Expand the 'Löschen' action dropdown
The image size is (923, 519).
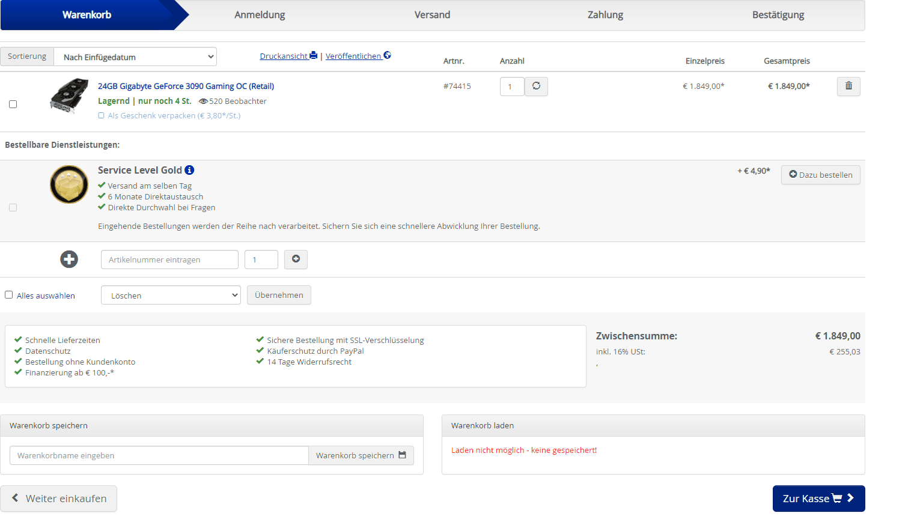171,295
